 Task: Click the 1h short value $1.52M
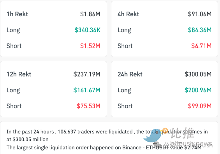click(90, 46)
